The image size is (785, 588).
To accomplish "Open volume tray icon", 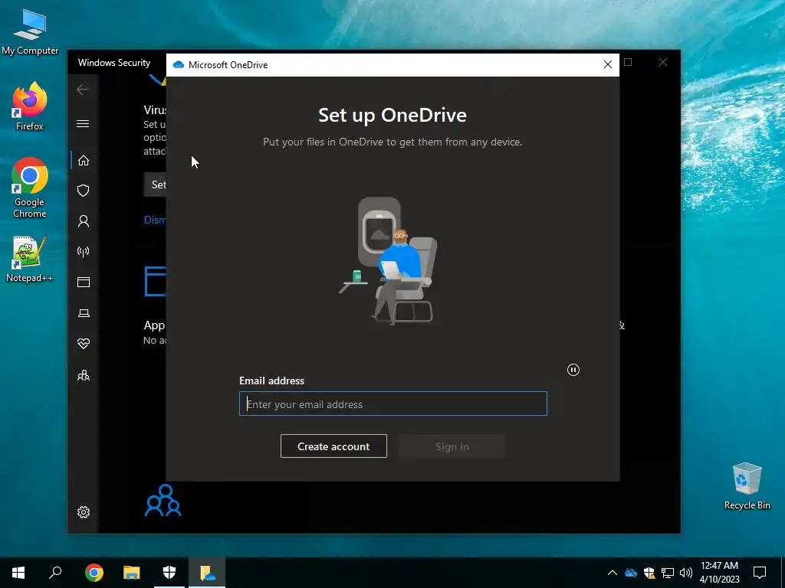I will point(685,573).
